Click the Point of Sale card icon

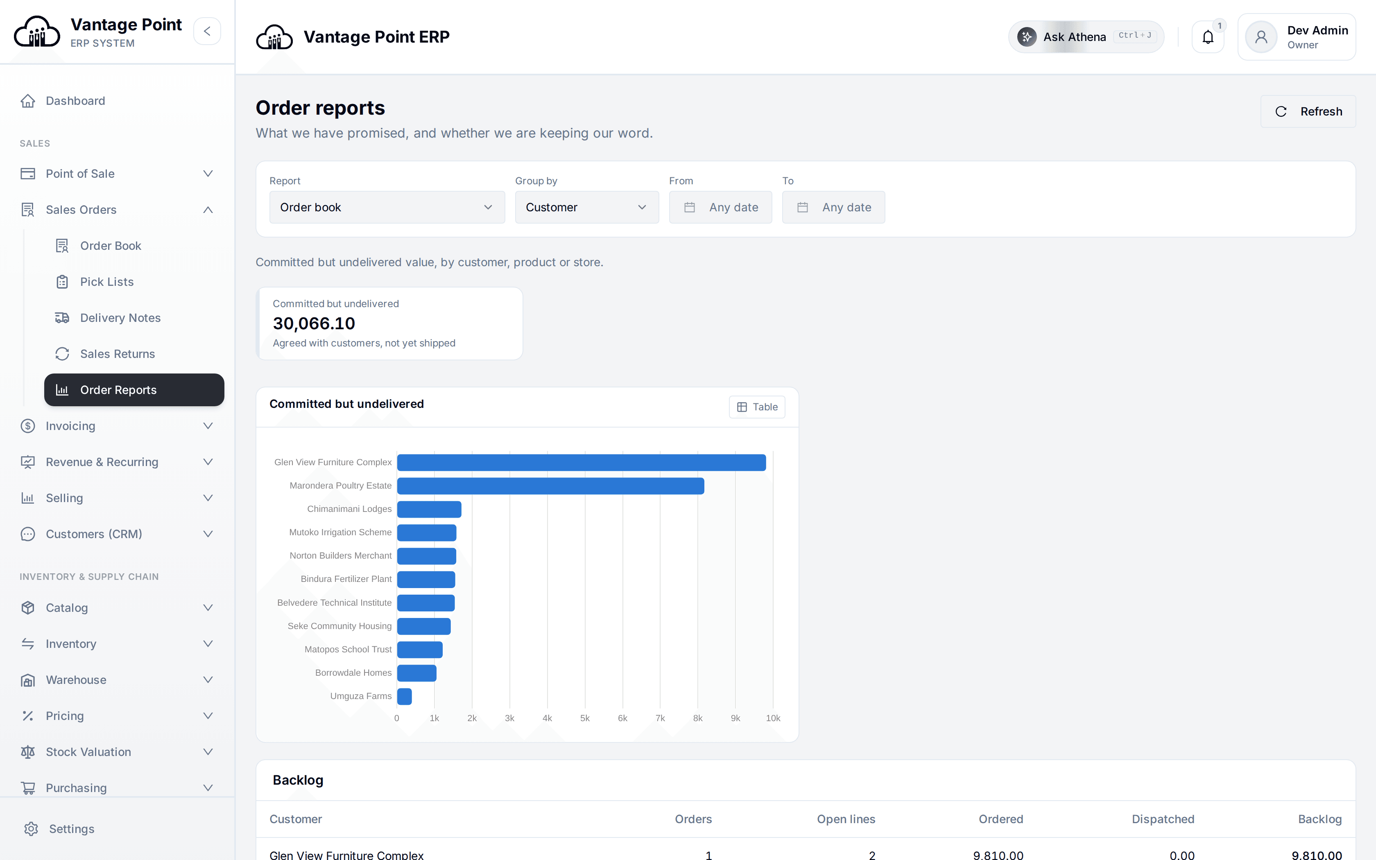tap(28, 174)
